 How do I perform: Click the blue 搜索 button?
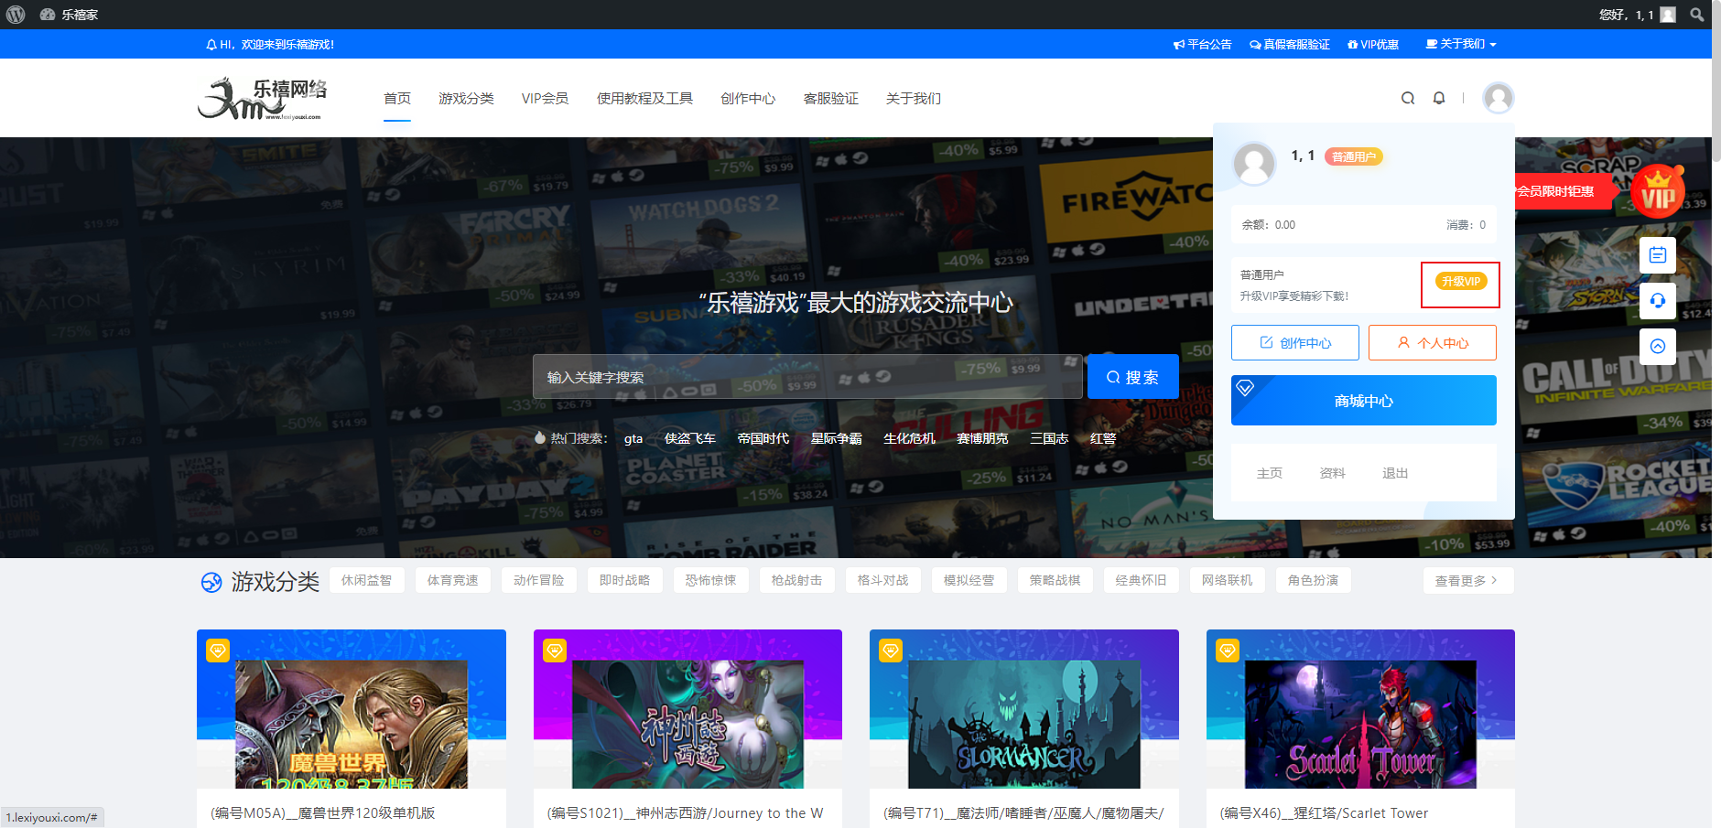pyautogui.click(x=1132, y=377)
